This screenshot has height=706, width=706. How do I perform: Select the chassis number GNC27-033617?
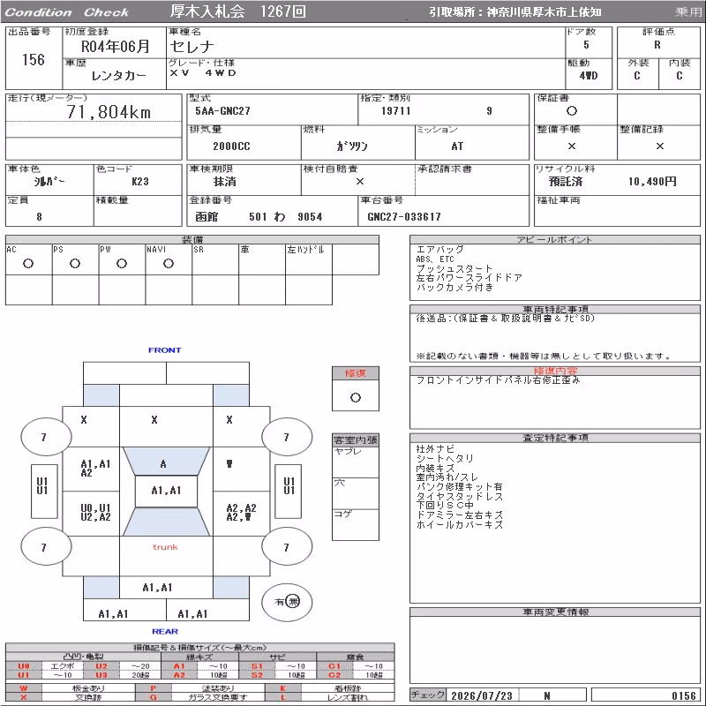(404, 216)
